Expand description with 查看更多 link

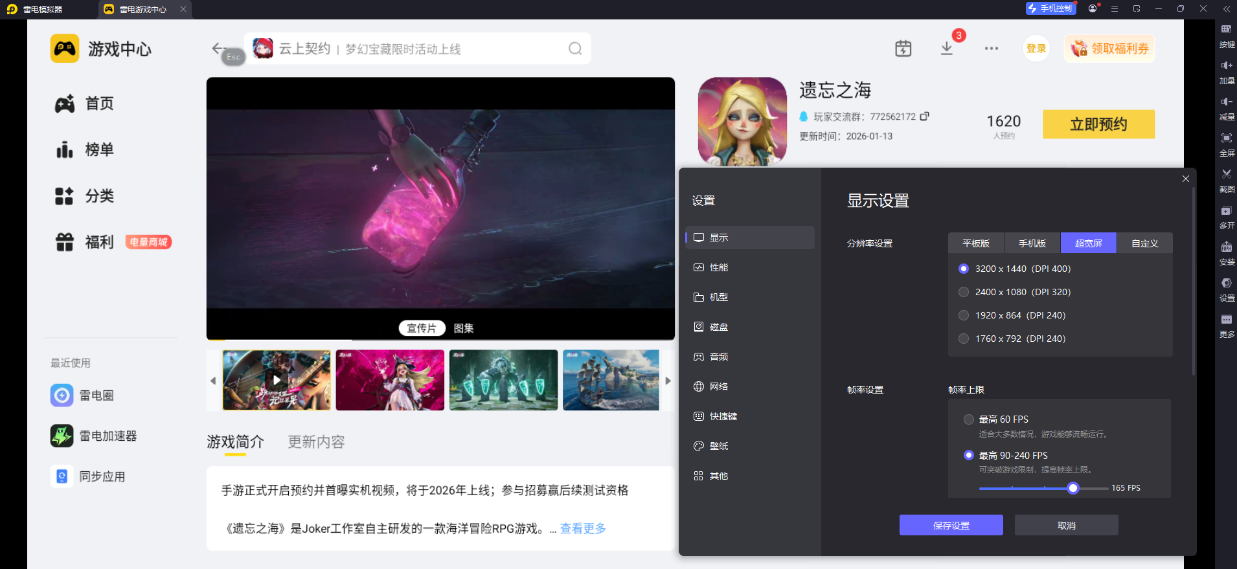pyautogui.click(x=583, y=528)
